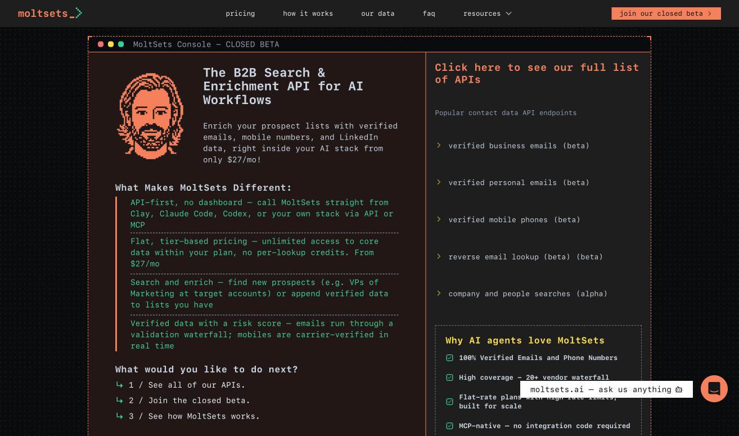The height and width of the screenshot is (436, 739).
Task: Click checkmark icon next to 100% Verified Emails
Action: 449,358
